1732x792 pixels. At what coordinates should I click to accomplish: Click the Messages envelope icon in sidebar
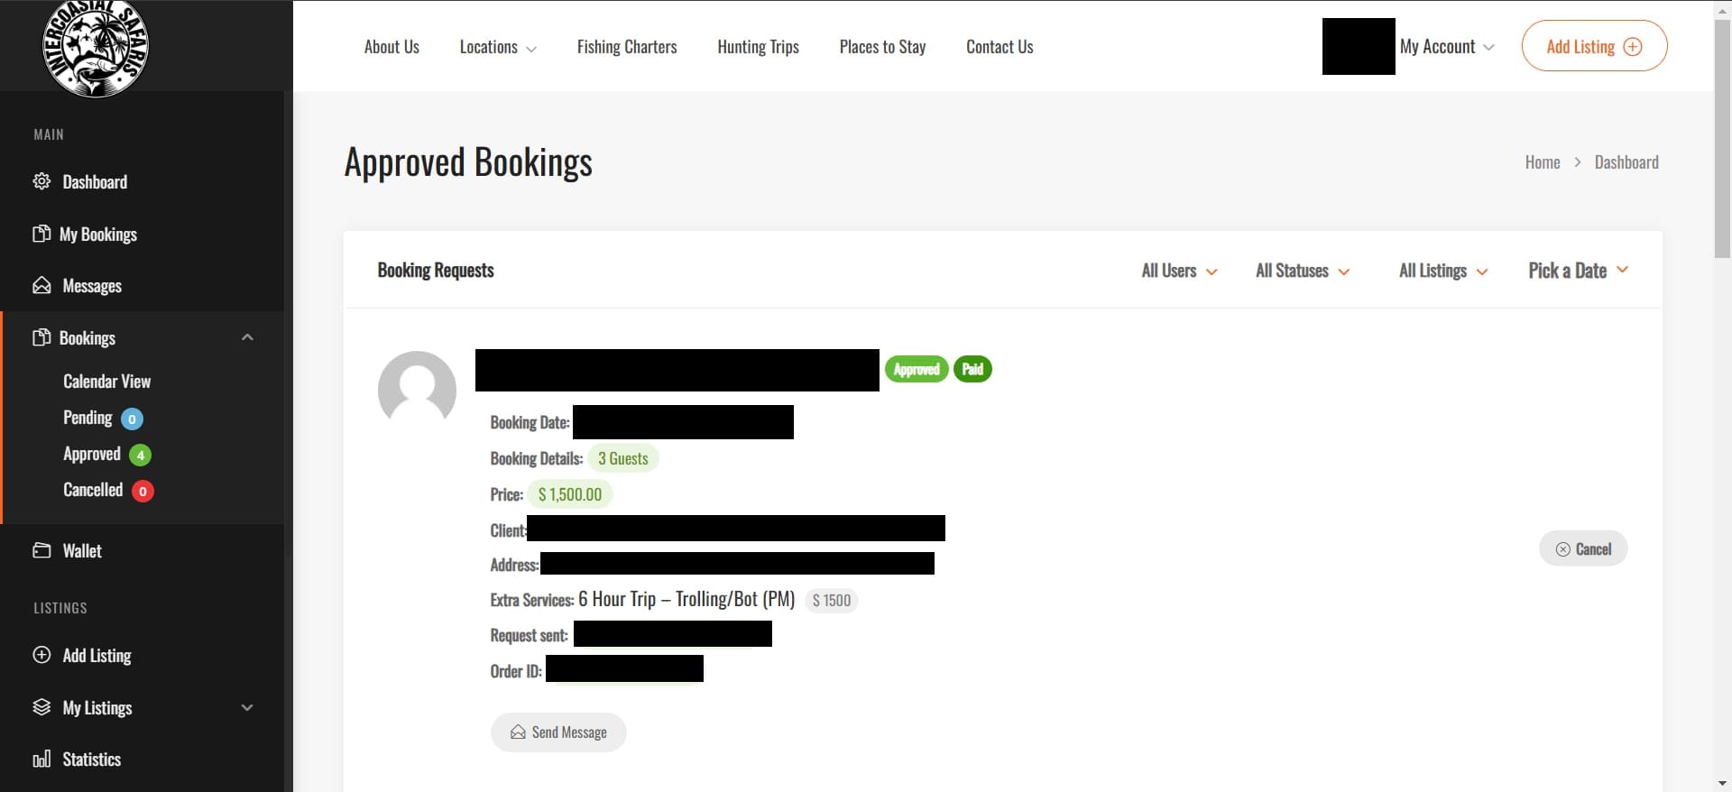[41, 286]
